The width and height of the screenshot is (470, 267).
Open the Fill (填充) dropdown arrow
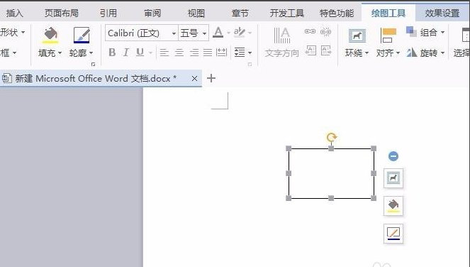pyautogui.click(x=60, y=53)
